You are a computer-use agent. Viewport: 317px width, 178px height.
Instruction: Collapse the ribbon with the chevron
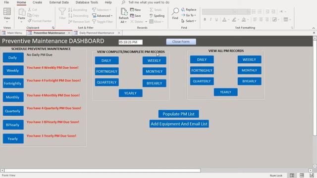(x=314, y=28)
